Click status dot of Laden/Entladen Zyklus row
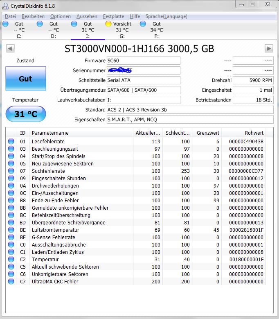This screenshot has height=319, width=279. [x=11, y=252]
